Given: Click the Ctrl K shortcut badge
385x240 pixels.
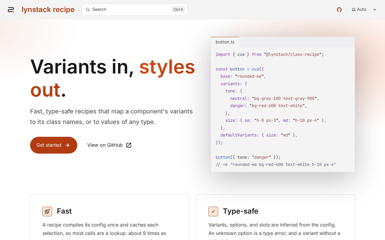Looking at the screenshot, I should [178, 10].
